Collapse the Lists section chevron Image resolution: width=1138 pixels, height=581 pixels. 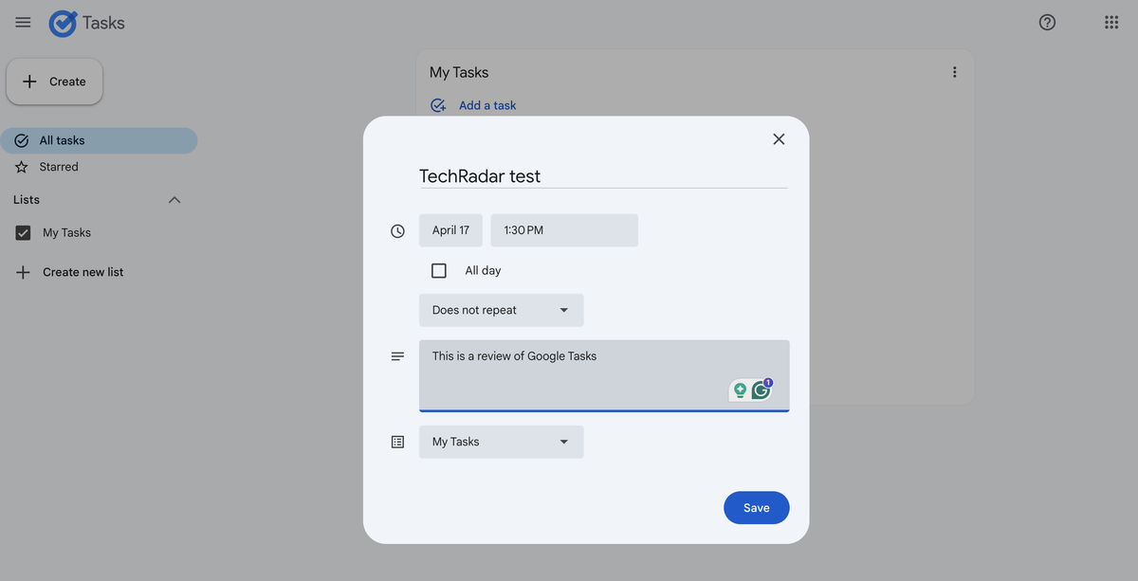click(174, 199)
